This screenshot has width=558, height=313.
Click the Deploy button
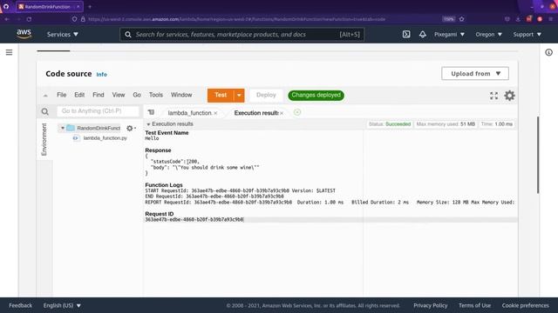[266, 95]
